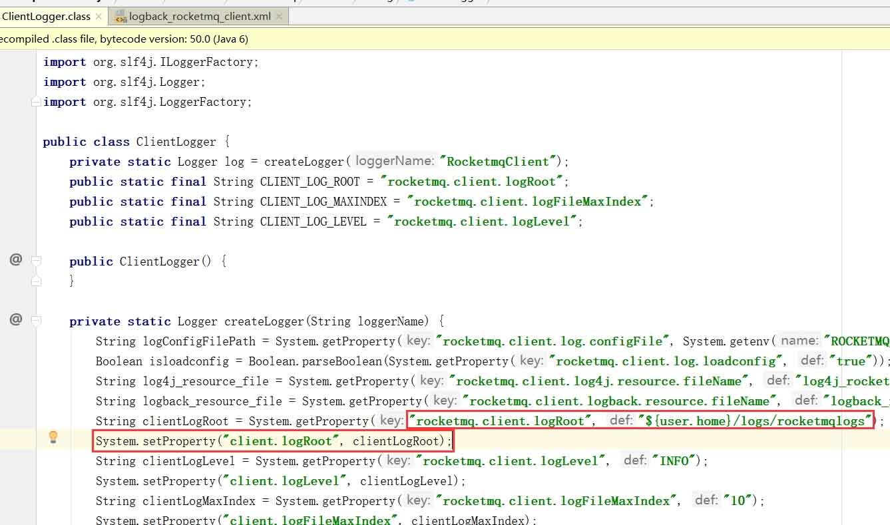The image size is (890, 525).
Task: Click the XML file icon on logback tab
Action: pyautogui.click(x=120, y=16)
